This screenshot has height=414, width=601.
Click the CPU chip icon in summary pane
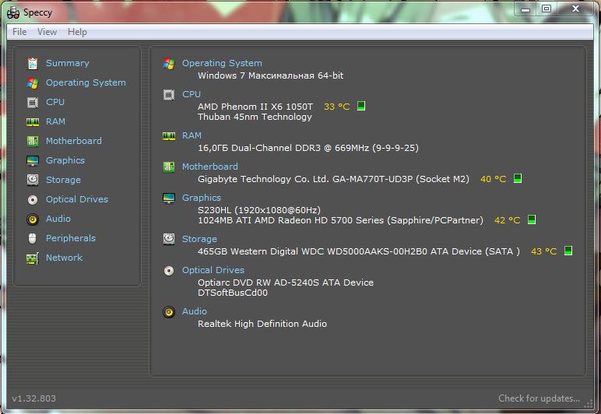[x=169, y=95]
